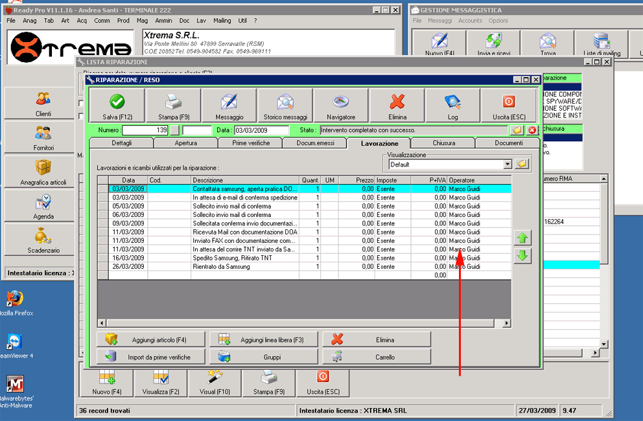Open Mozilla Firefox desktop shortcut
This screenshot has width=643, height=421.
[15, 303]
